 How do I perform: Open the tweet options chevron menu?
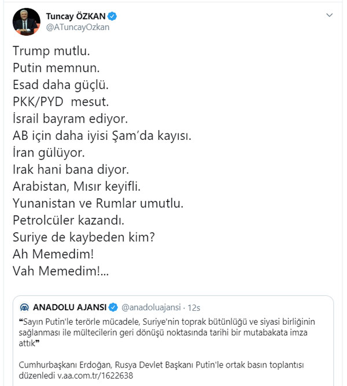[328, 15]
